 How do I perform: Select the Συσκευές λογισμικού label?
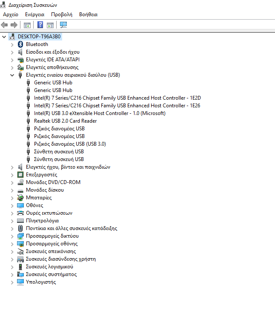tap(49, 267)
